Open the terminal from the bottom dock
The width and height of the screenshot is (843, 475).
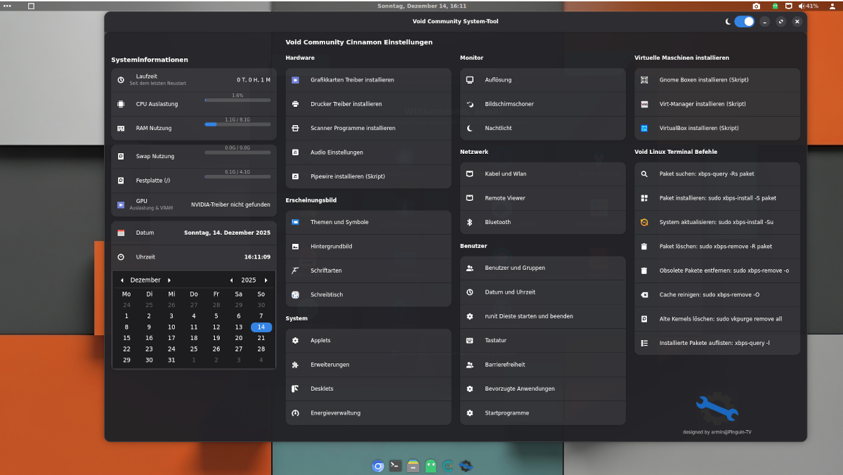(x=396, y=466)
